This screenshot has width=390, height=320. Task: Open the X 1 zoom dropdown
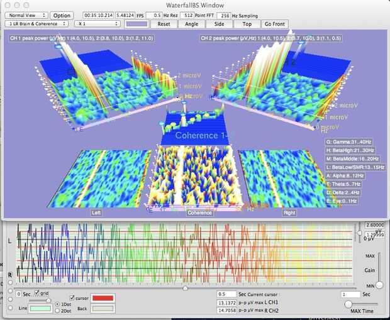pos(97,24)
